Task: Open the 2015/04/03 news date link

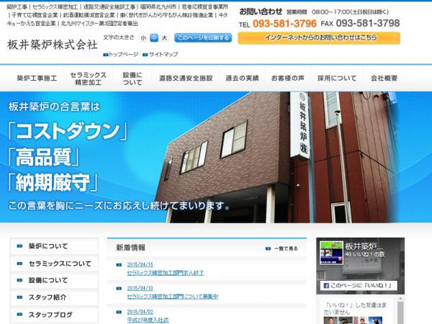Action: pos(140,312)
